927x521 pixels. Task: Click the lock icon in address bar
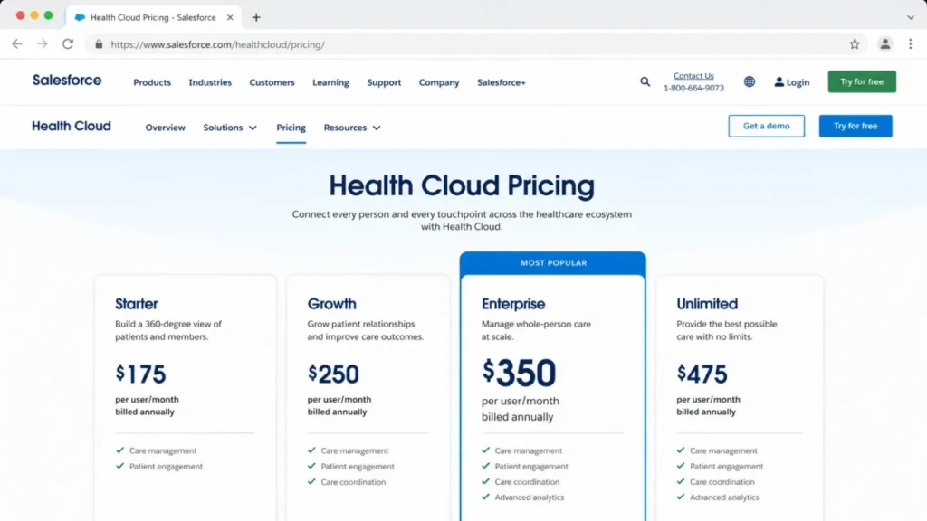pyautogui.click(x=99, y=44)
